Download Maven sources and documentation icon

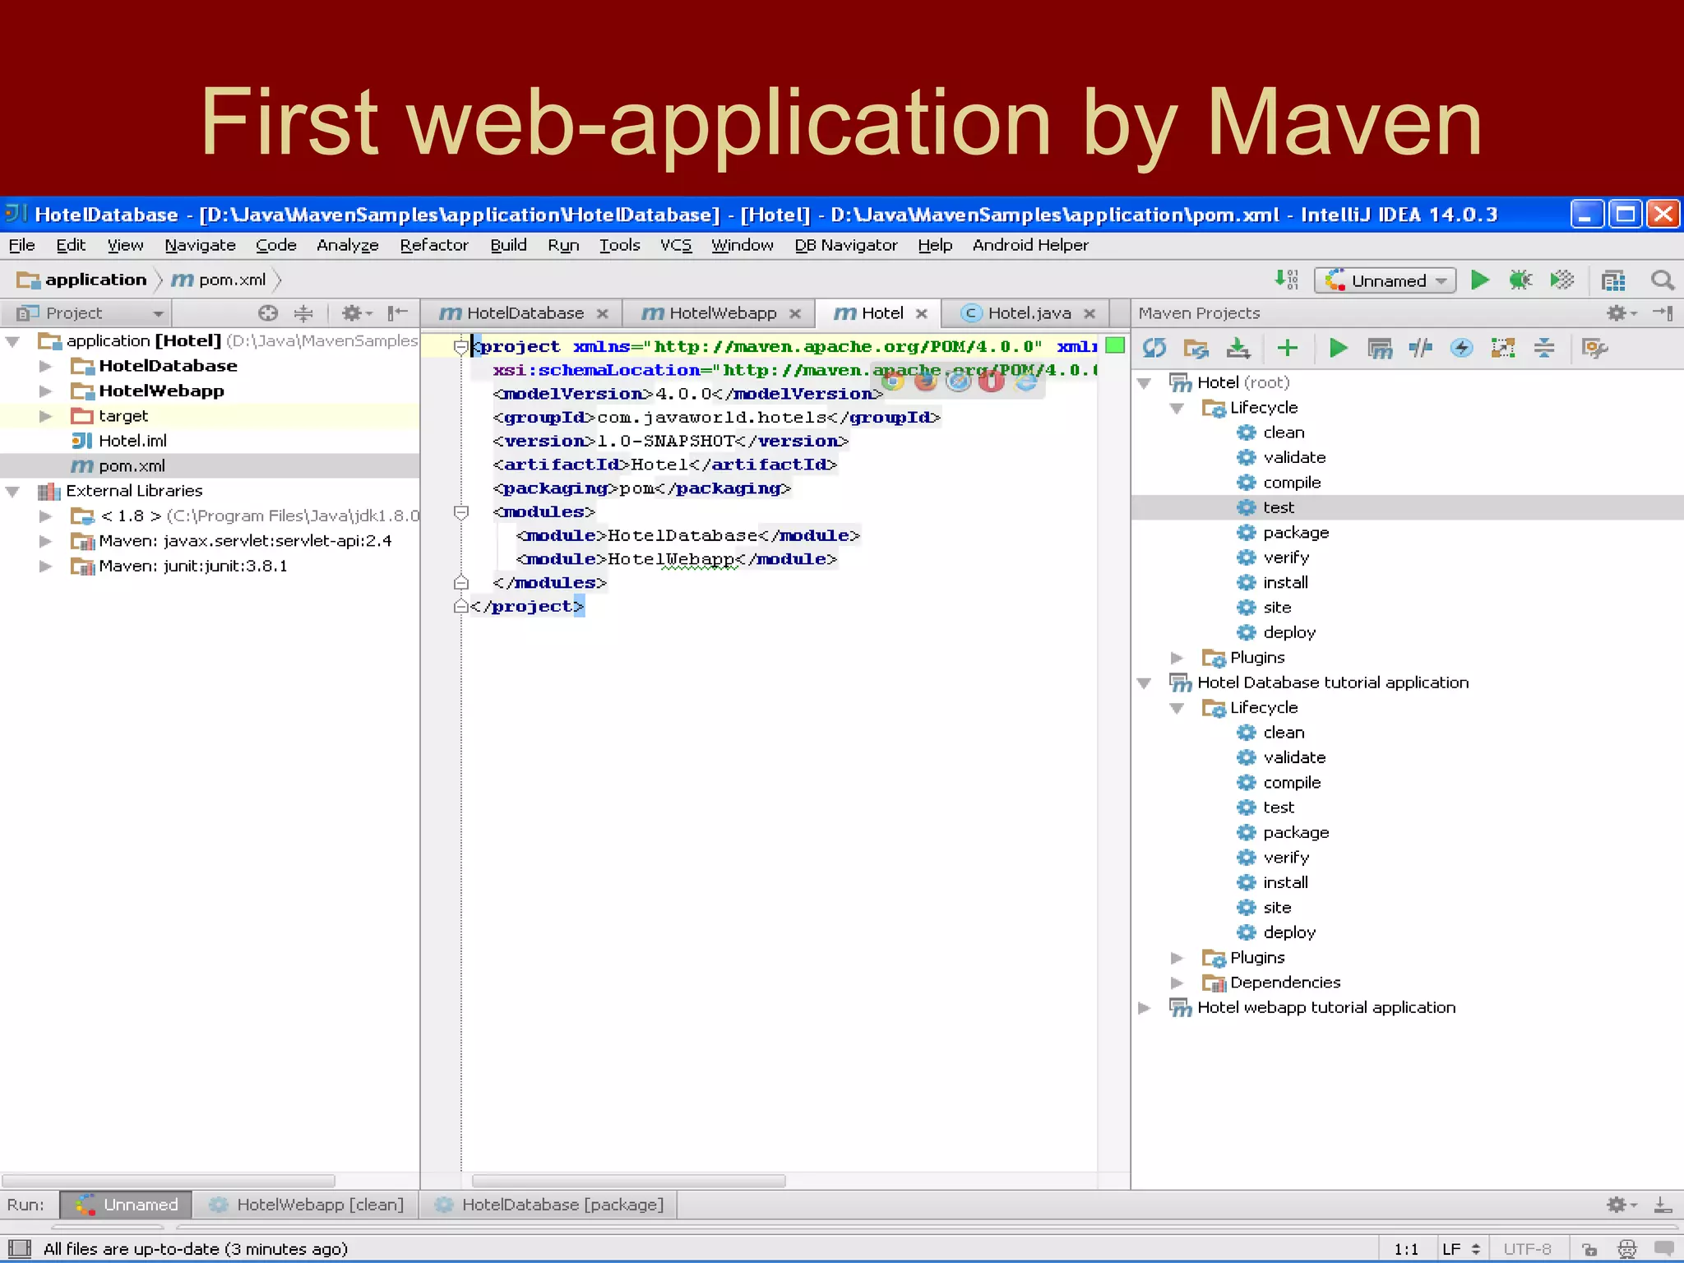1238,348
